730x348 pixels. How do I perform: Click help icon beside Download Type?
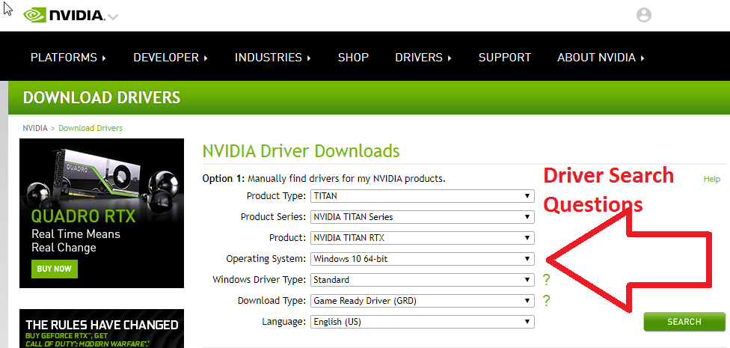(547, 301)
